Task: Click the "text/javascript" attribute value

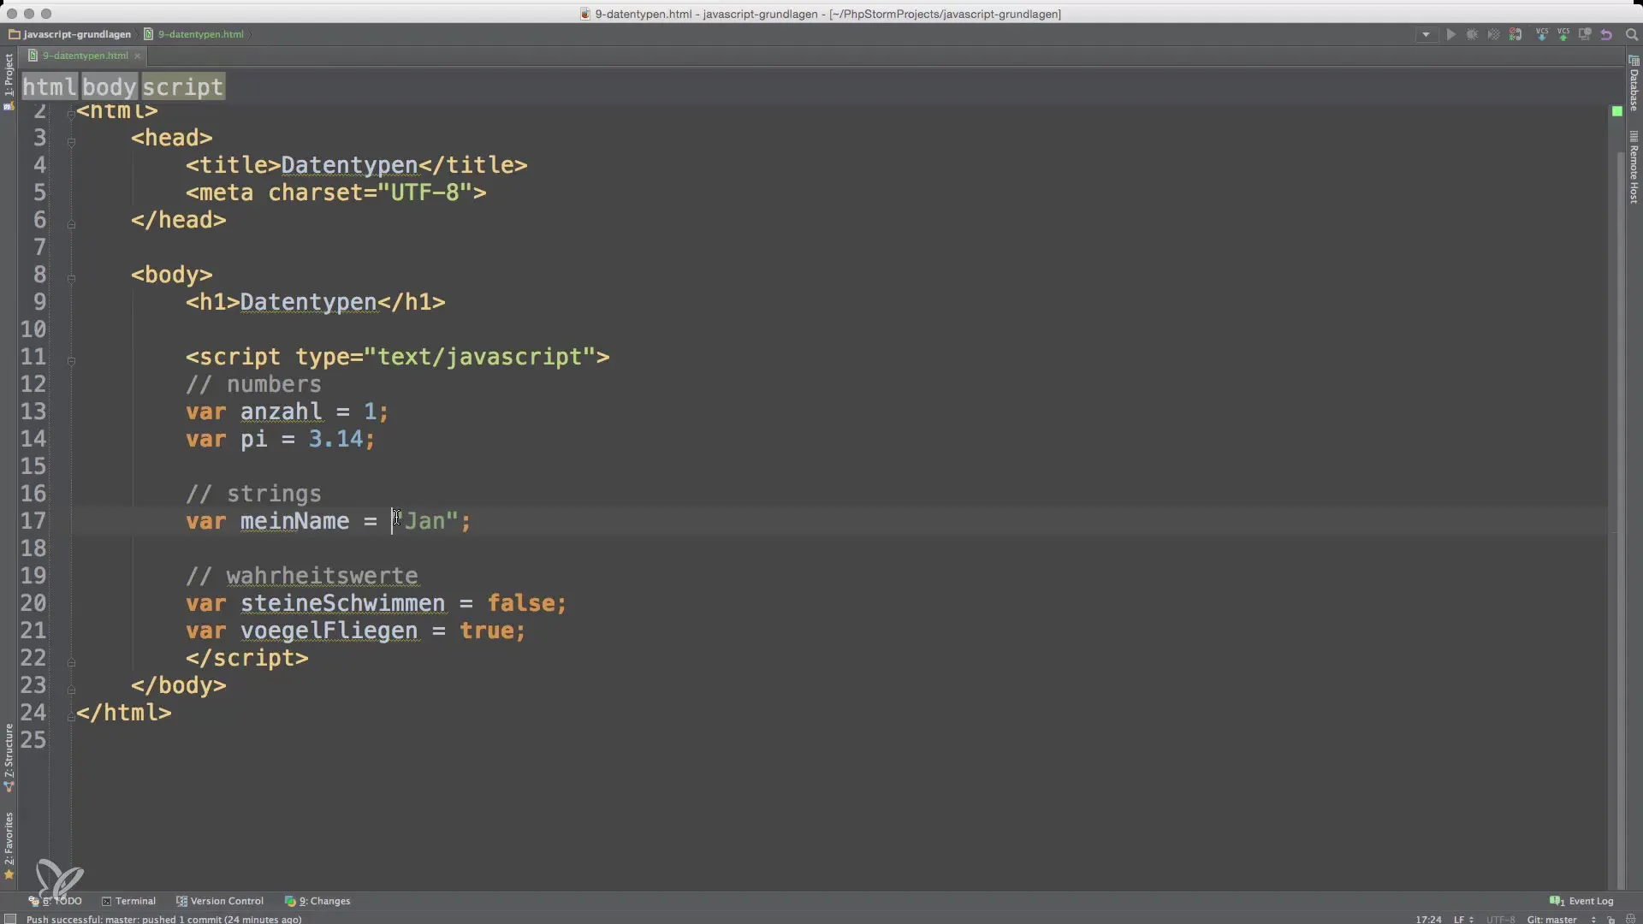Action: click(x=480, y=357)
